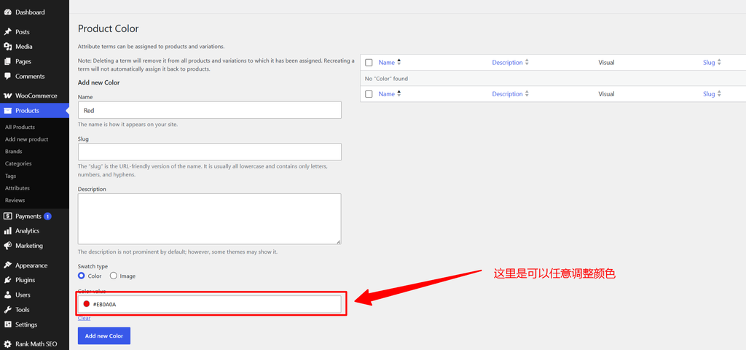Select the Color swatch type radio
Screen dimensions: 746x350
point(82,276)
